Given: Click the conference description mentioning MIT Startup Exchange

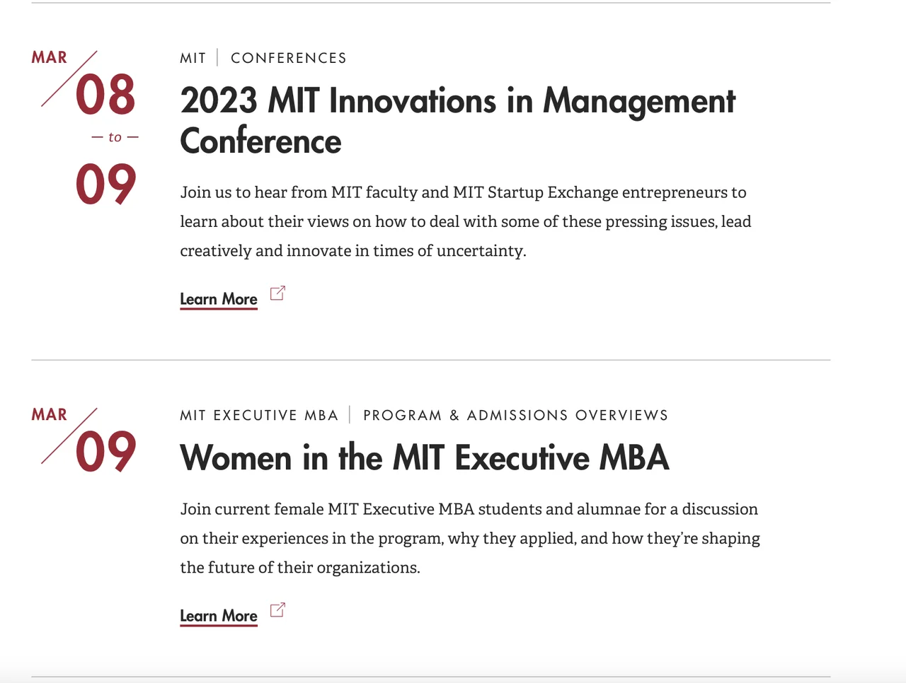Looking at the screenshot, I should click(x=465, y=221).
